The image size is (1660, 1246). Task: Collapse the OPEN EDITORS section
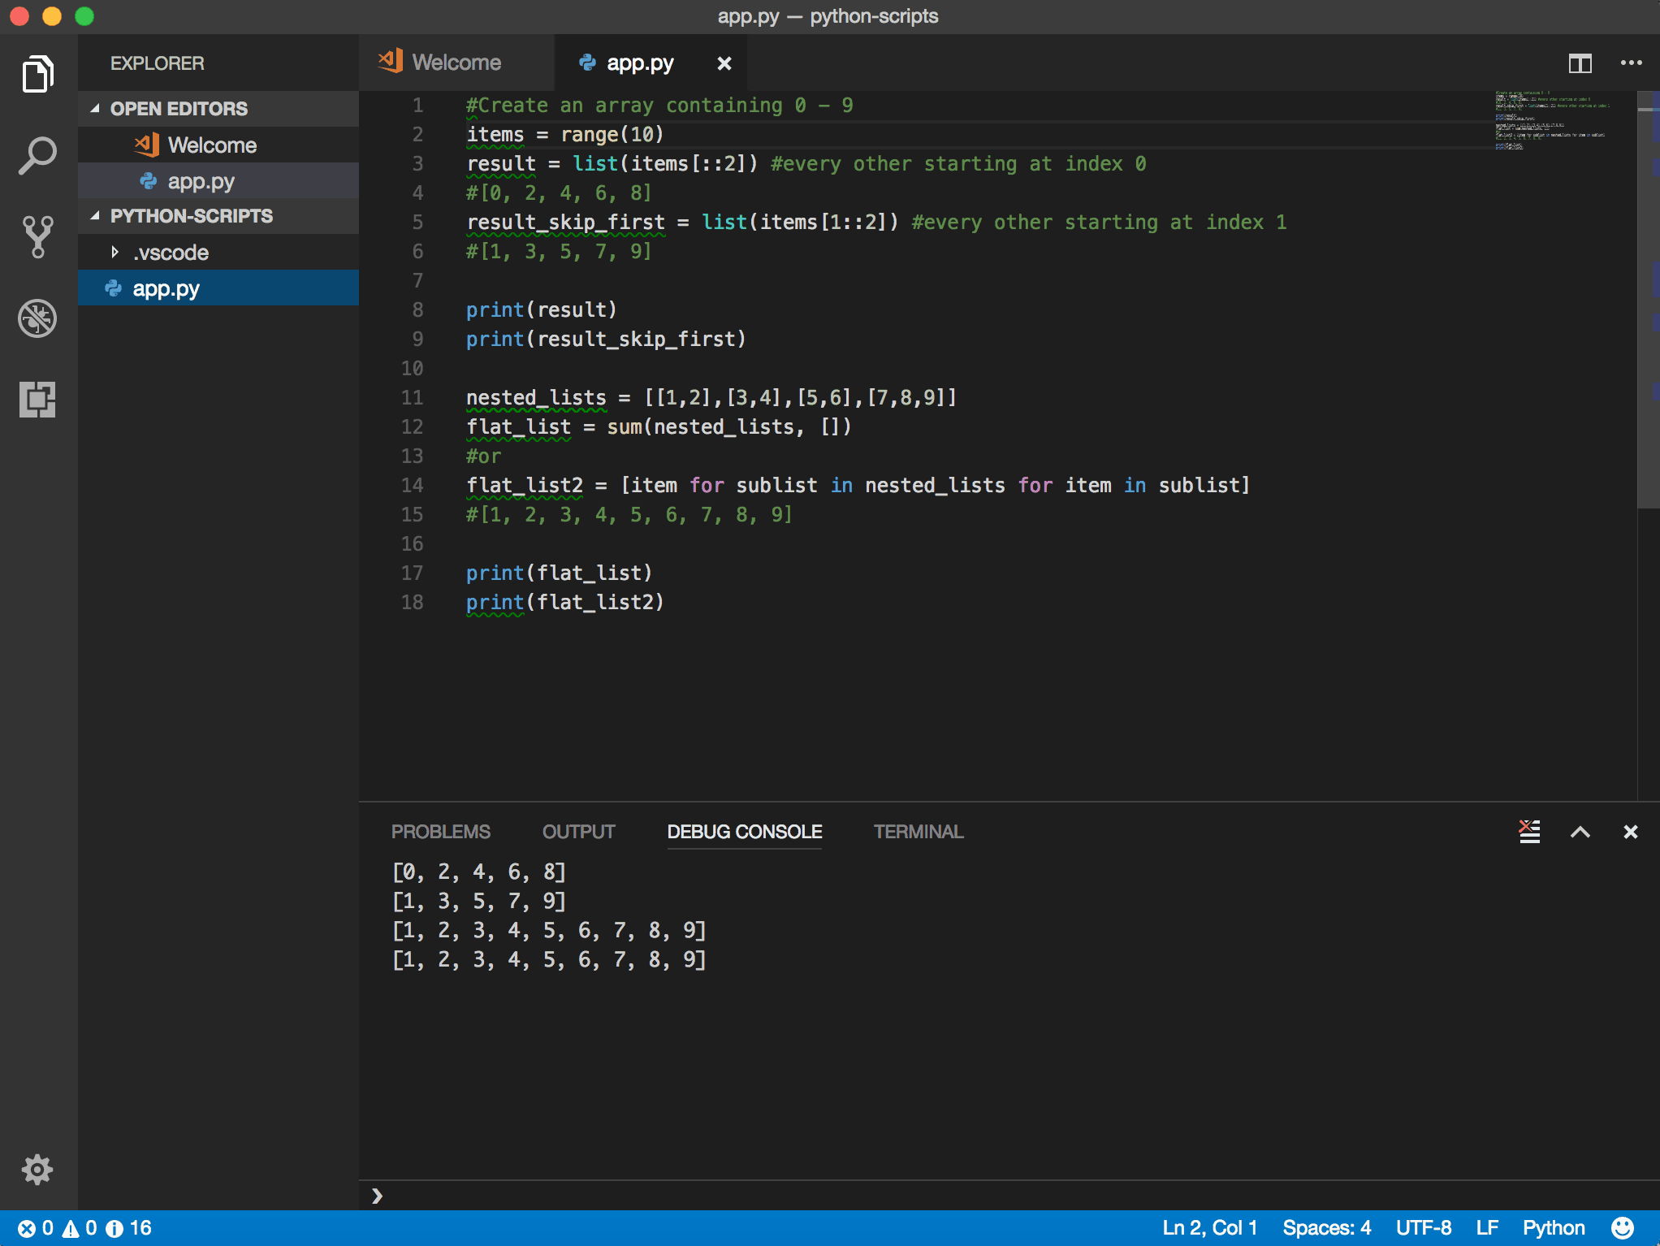click(x=96, y=108)
